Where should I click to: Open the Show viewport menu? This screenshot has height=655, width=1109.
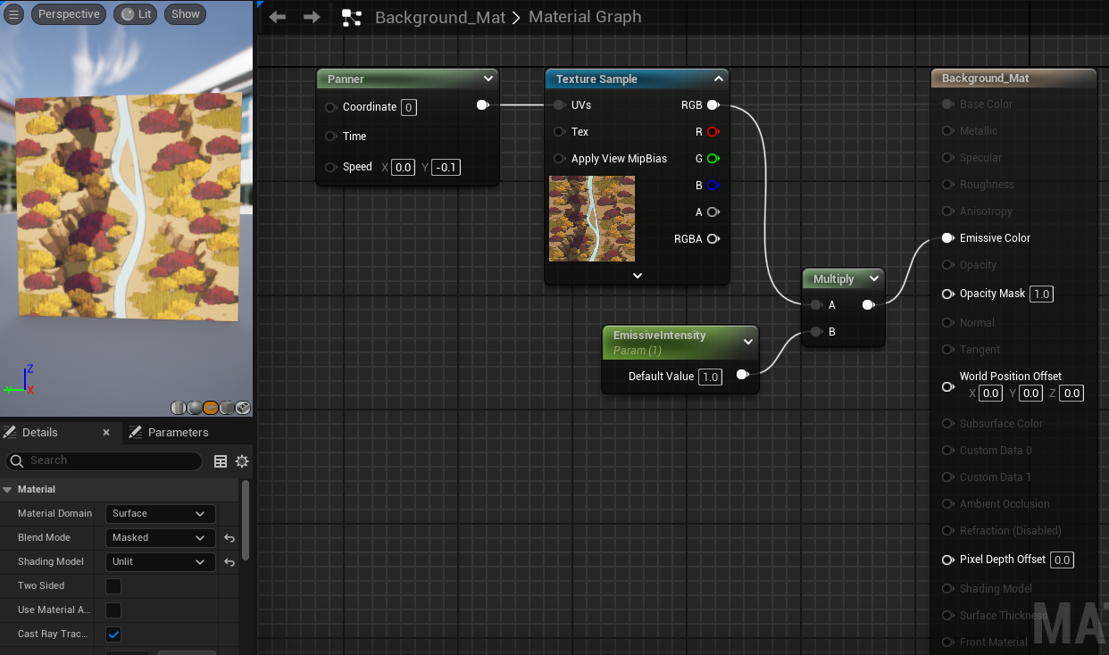(x=186, y=14)
